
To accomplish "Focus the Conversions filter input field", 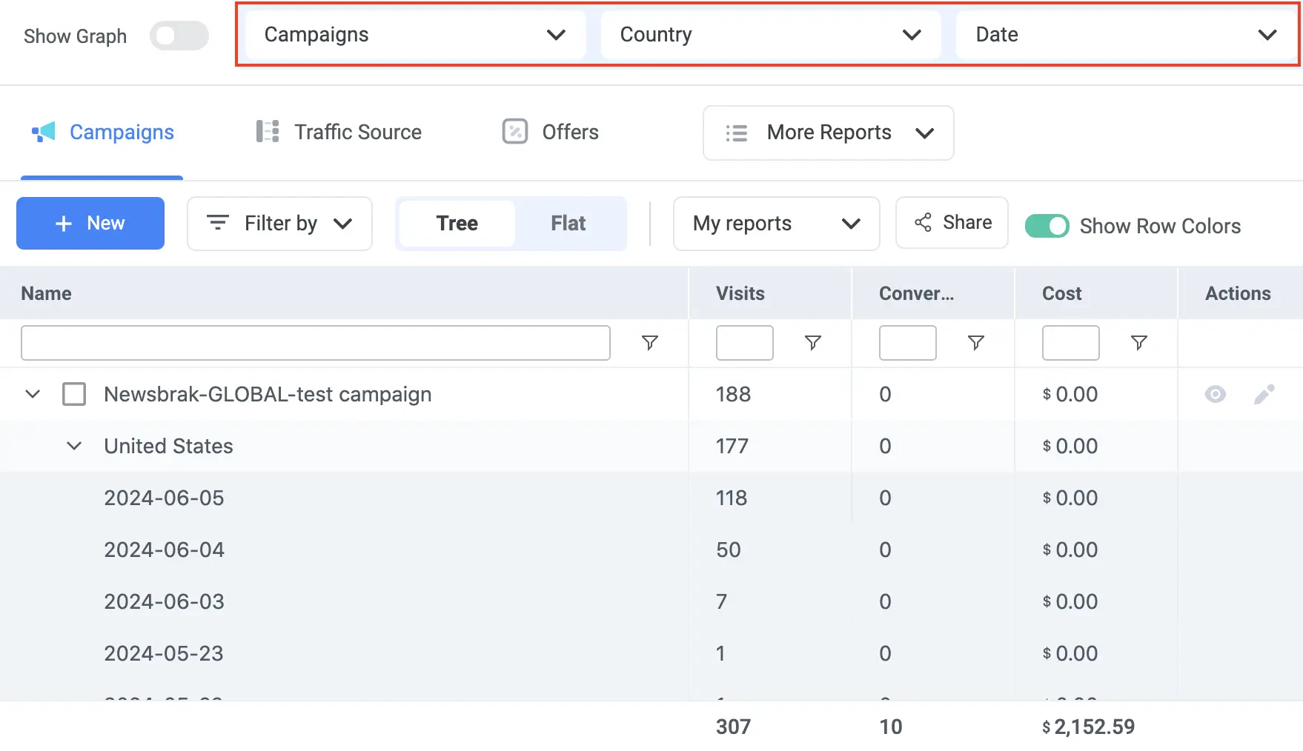I will click(x=907, y=343).
